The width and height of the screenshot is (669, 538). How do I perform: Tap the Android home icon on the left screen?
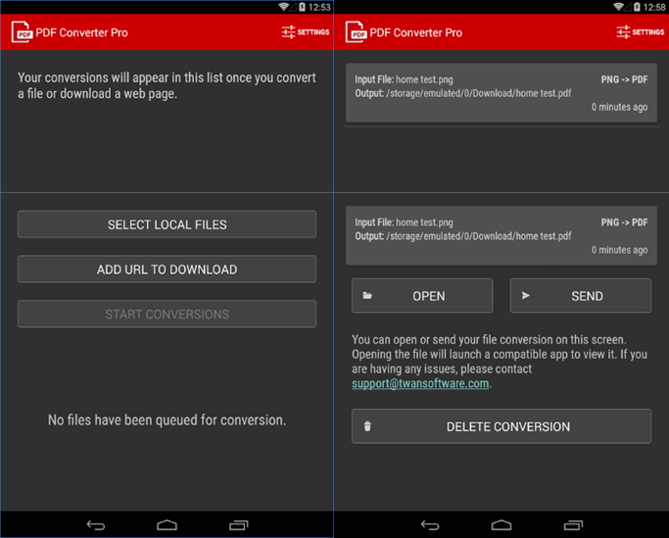coord(167,524)
